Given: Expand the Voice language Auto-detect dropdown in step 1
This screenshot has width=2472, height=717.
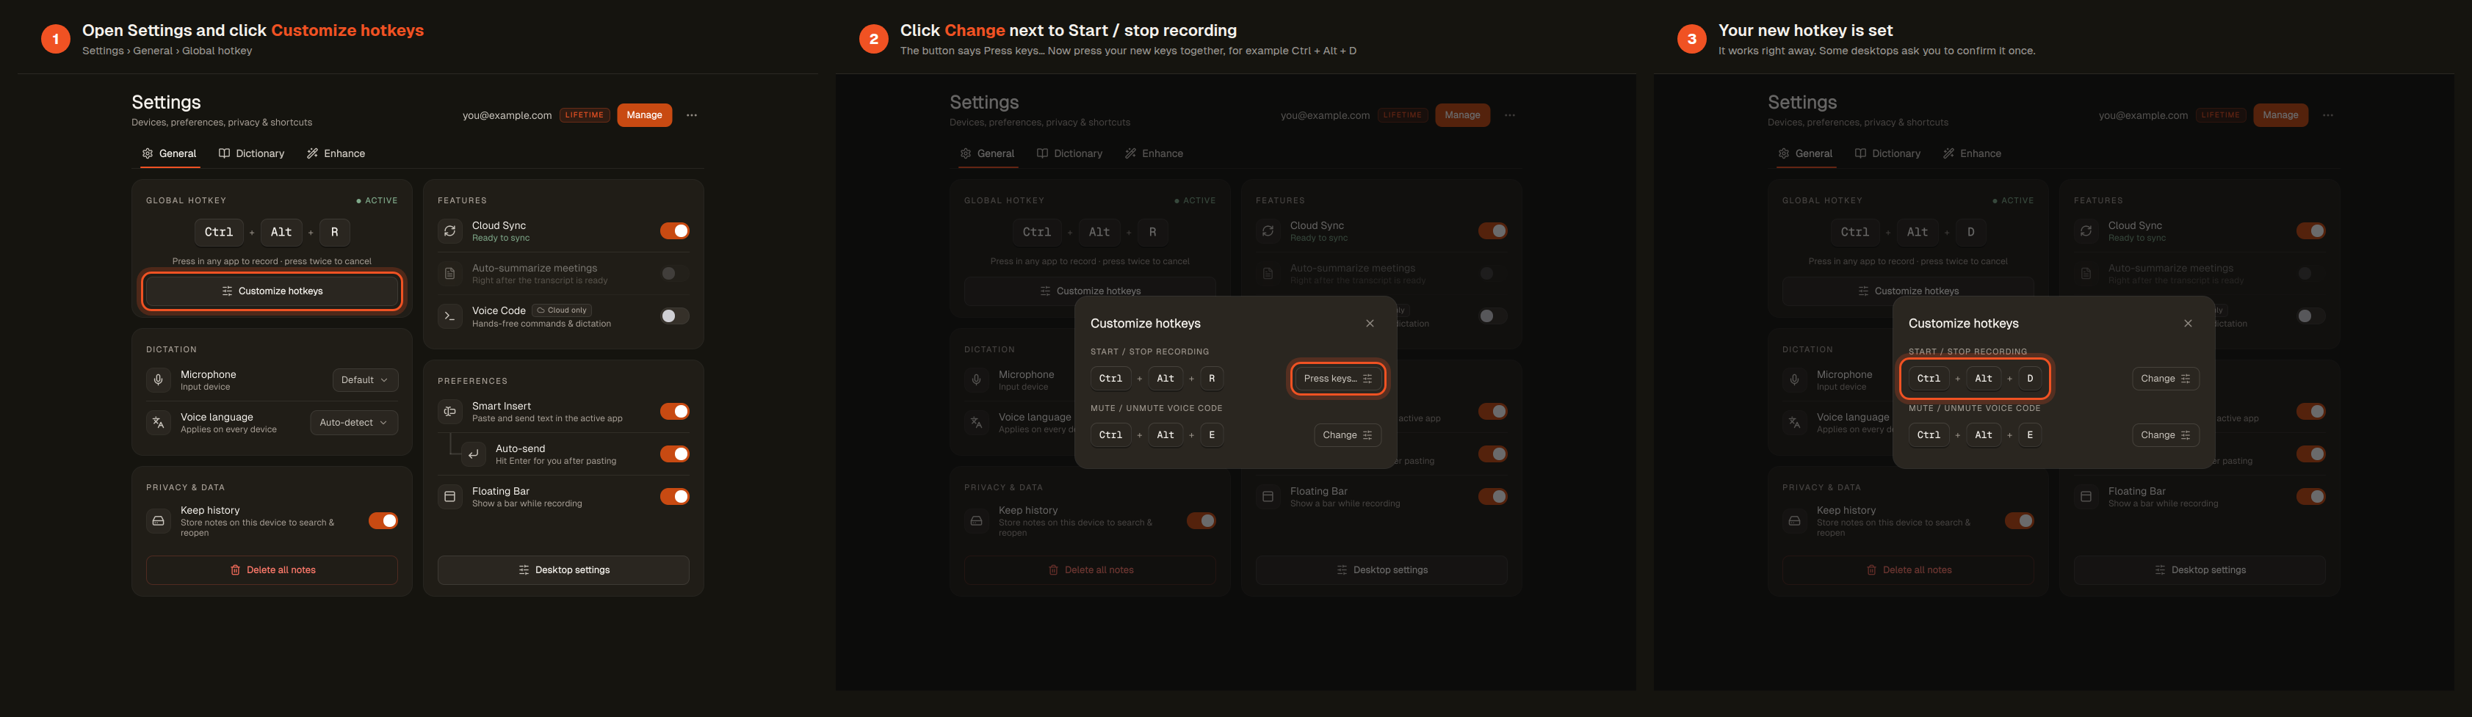Looking at the screenshot, I should pos(354,422).
